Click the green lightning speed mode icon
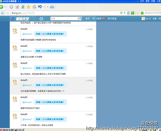The height and width of the screenshot is (131, 161). coord(124,13)
